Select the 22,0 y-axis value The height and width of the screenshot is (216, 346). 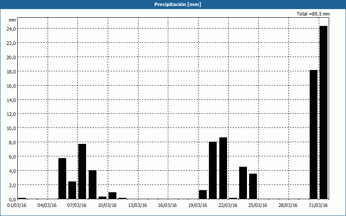point(11,43)
